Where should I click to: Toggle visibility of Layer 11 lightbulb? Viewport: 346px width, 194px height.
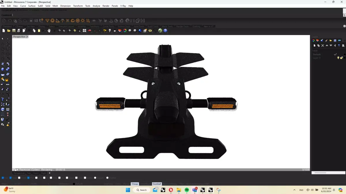coord(338,58)
